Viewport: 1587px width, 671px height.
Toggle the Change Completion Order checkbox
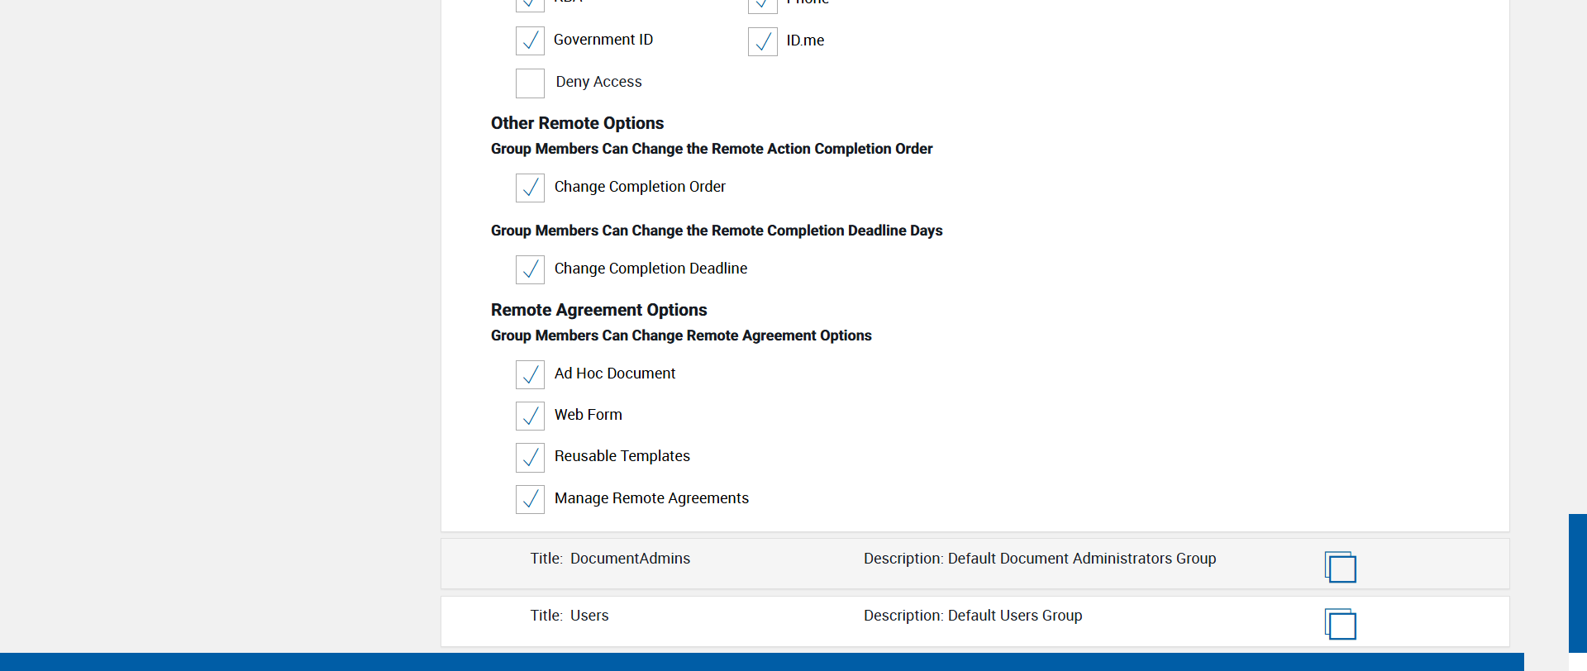(x=530, y=188)
